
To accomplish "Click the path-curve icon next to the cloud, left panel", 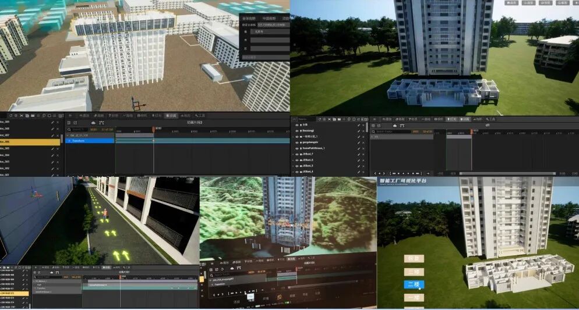I will pos(101,123).
